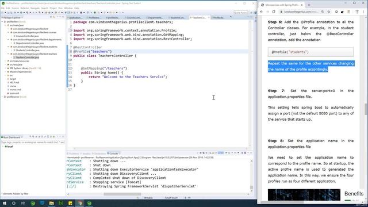Click the browser page vertical scrollbar thumb

(366, 109)
